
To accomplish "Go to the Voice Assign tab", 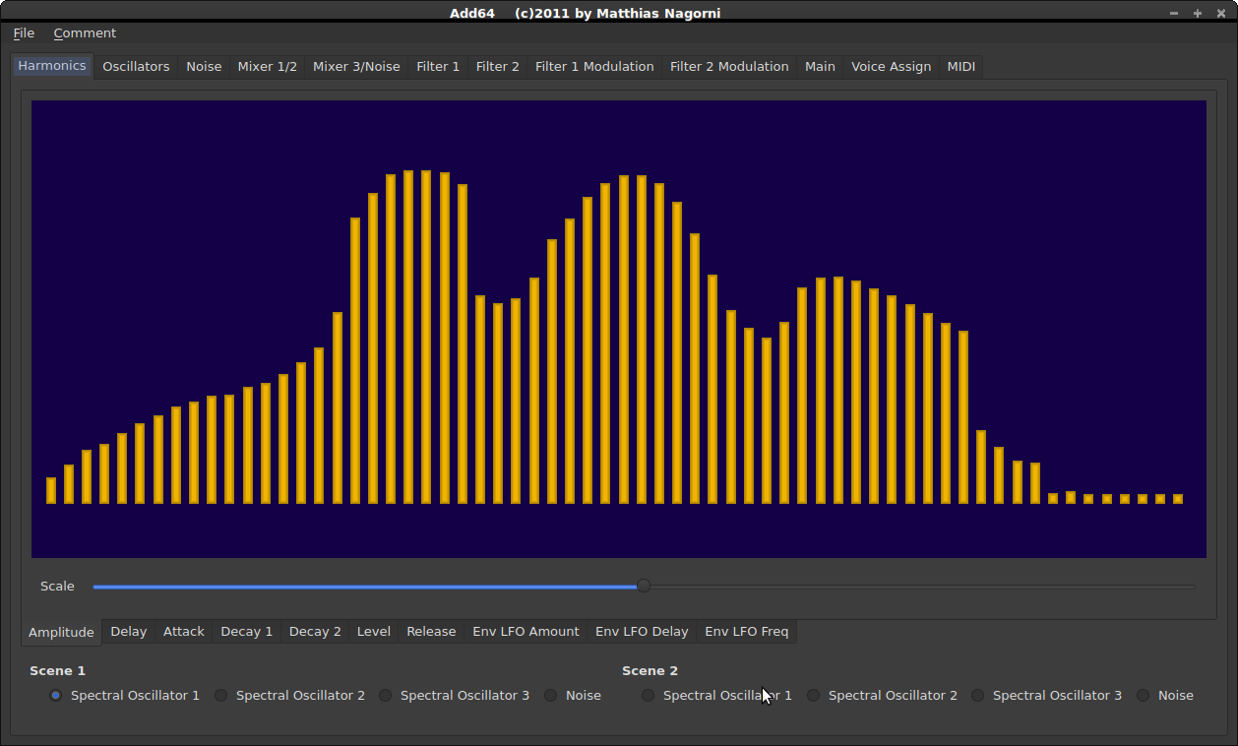I will click(891, 67).
